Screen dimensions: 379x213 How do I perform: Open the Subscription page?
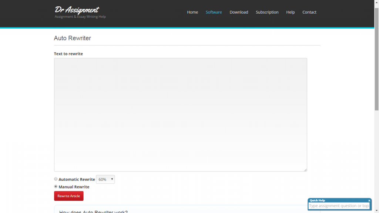pyautogui.click(x=267, y=12)
